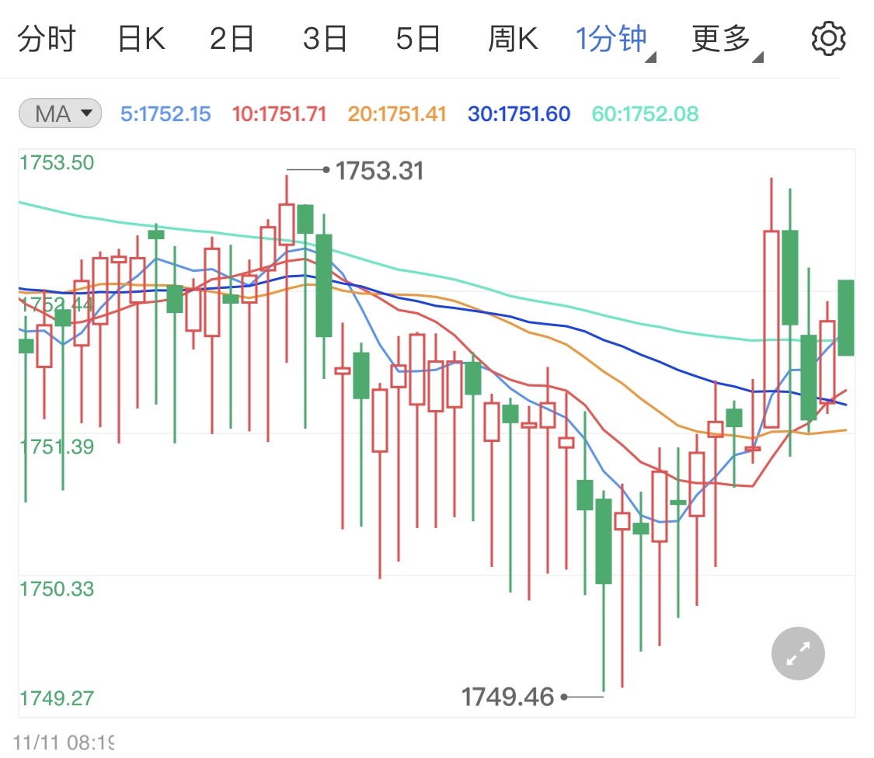Click the MA10 value 10:1751.71
Screen dimensions: 874x758
279,113
